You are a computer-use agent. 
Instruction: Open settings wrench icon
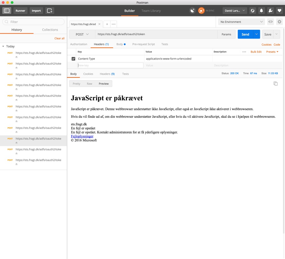(270, 11)
